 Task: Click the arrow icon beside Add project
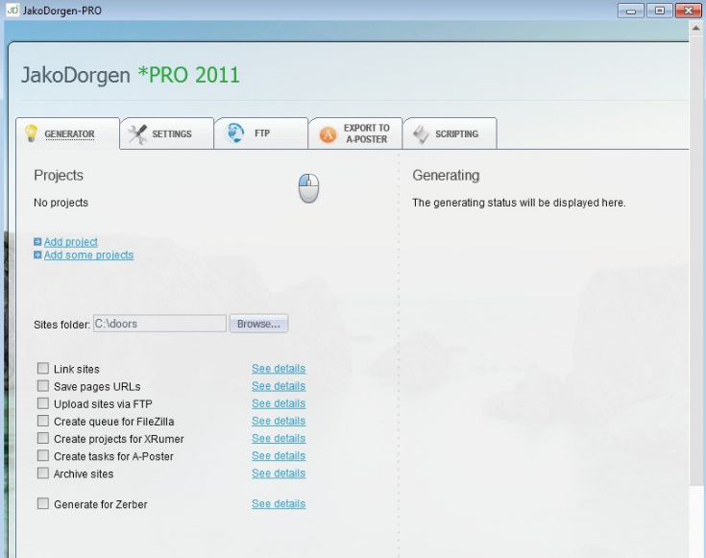coord(37,242)
